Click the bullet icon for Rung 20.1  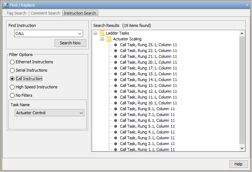tap(115, 62)
